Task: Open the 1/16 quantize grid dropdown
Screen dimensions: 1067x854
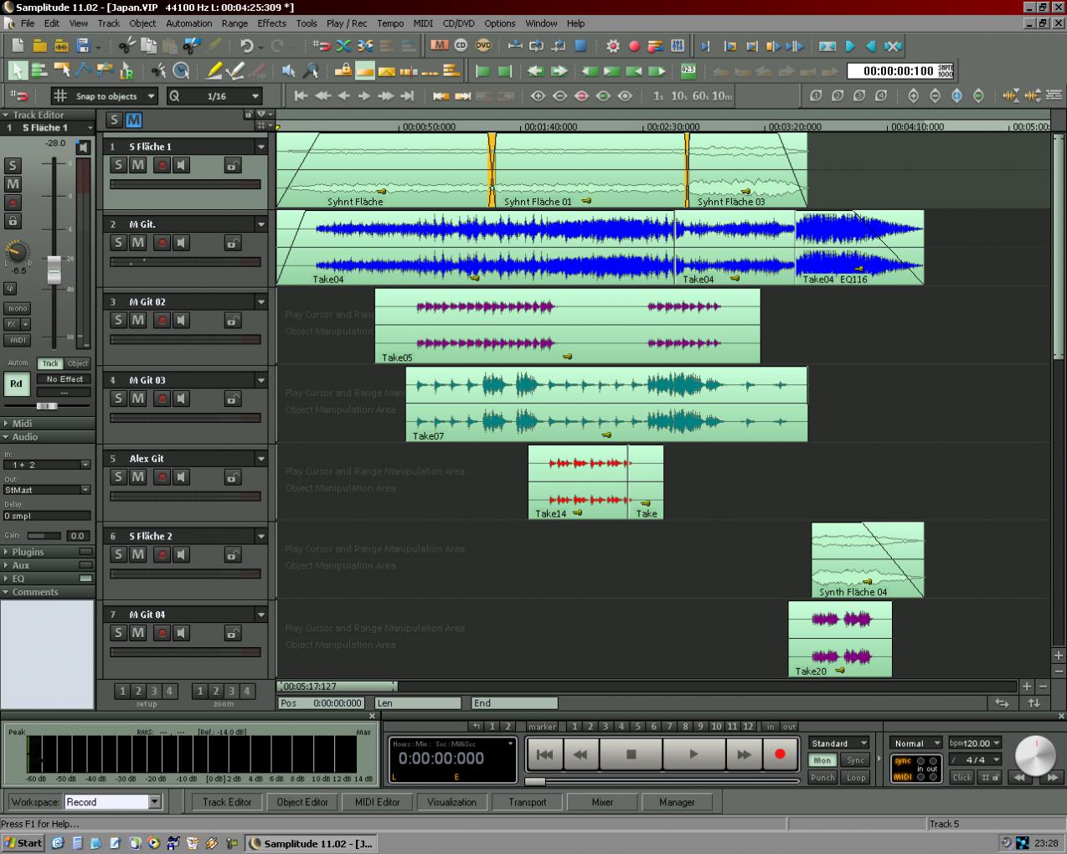Action: pos(255,96)
